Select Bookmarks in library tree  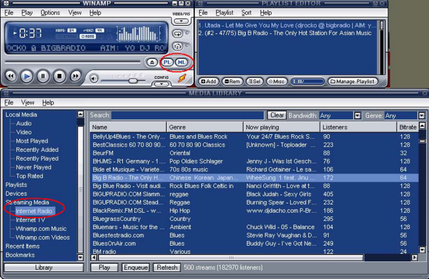pos(20,255)
